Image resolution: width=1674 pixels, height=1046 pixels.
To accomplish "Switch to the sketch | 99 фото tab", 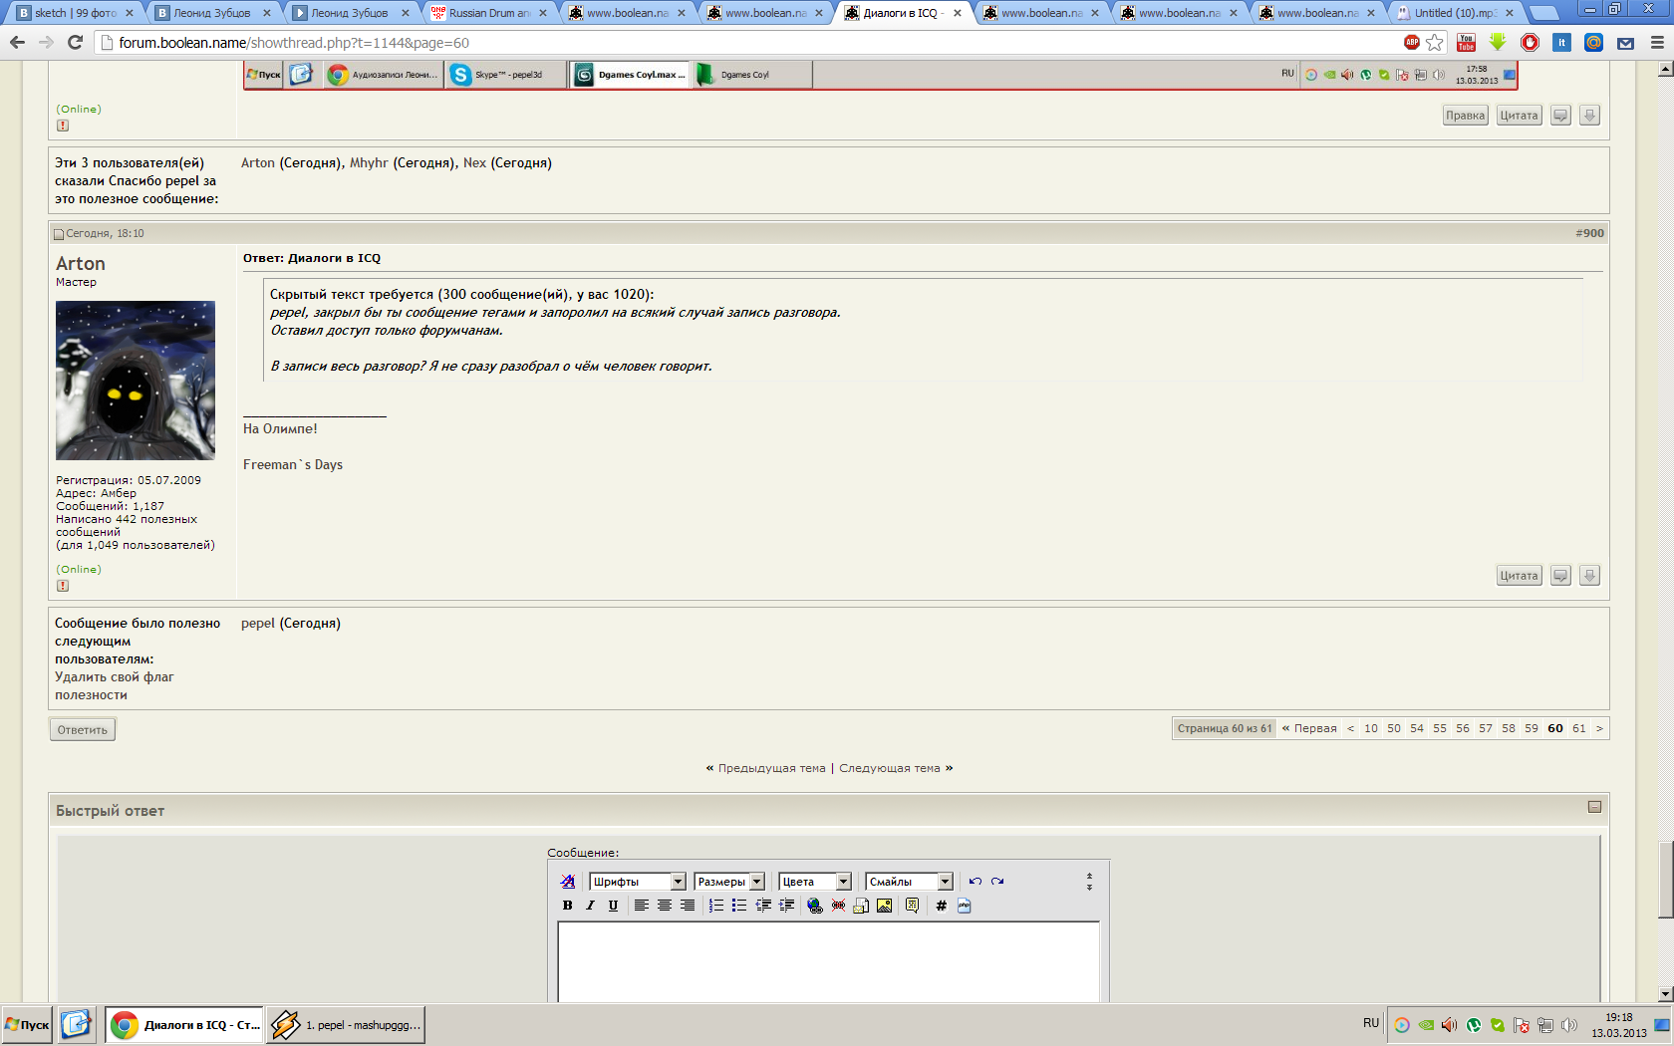I will pyautogui.click(x=76, y=13).
